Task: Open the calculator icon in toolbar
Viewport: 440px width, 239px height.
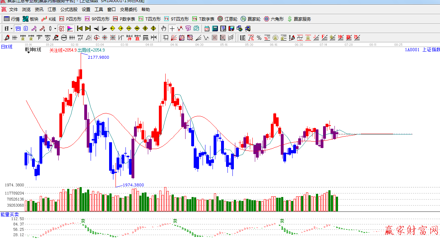Action: (215, 28)
